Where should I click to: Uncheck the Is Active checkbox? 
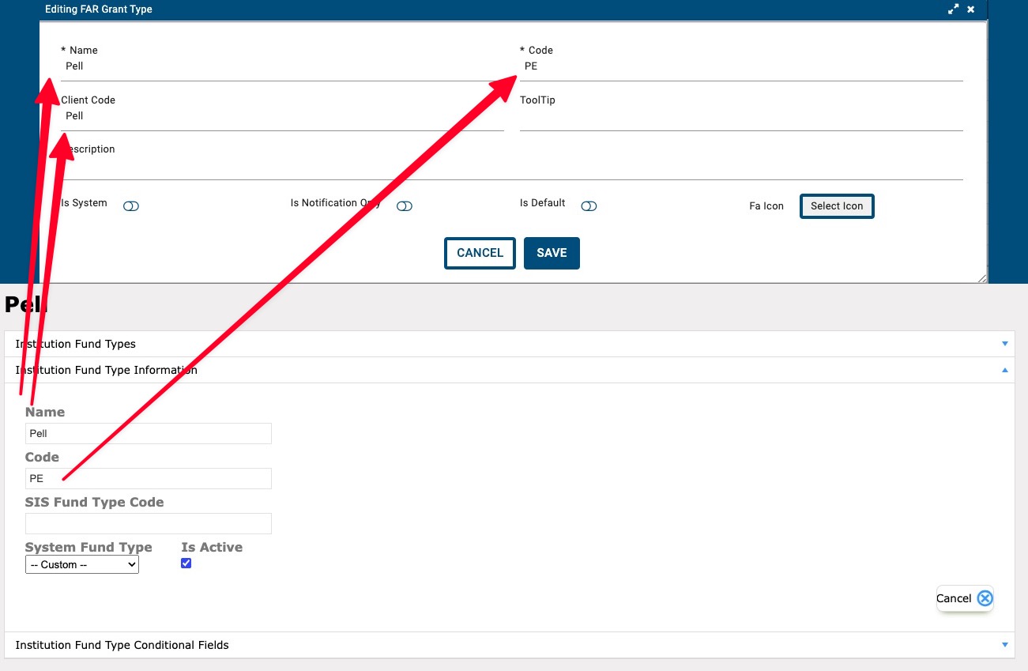click(x=186, y=564)
